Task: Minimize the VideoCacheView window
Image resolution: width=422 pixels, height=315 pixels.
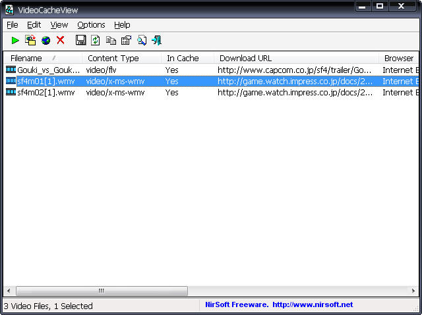Action: pos(362,7)
